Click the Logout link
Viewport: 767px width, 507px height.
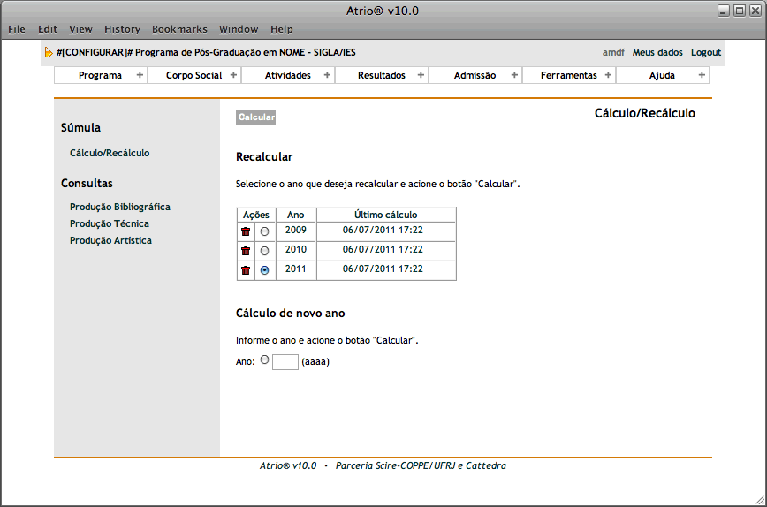coord(706,52)
